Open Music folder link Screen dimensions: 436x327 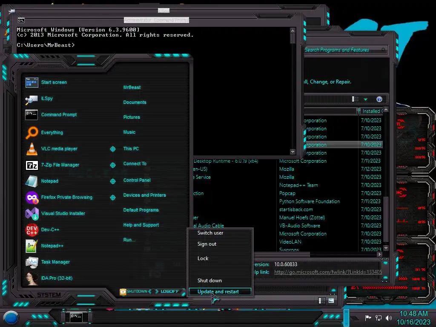point(129,132)
